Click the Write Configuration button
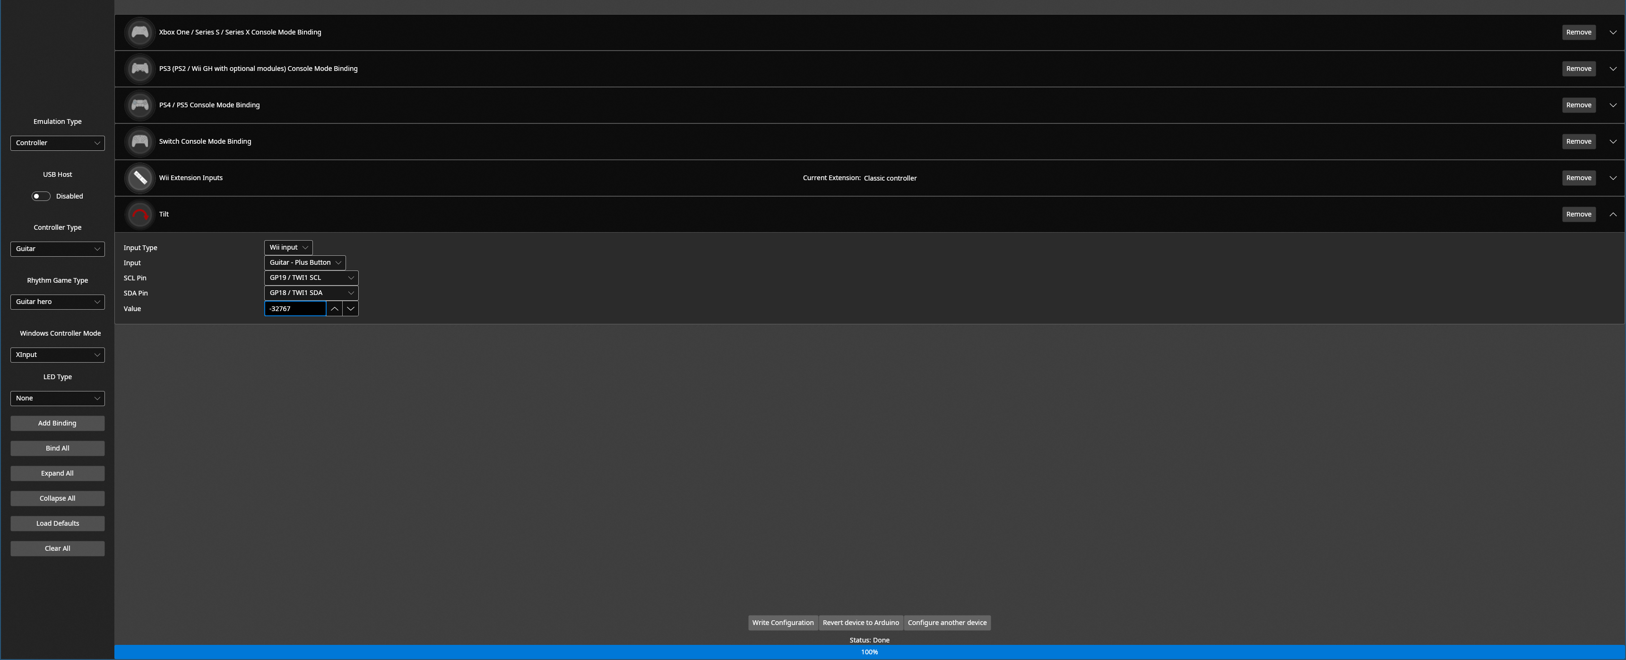The image size is (1626, 660). pyautogui.click(x=783, y=623)
